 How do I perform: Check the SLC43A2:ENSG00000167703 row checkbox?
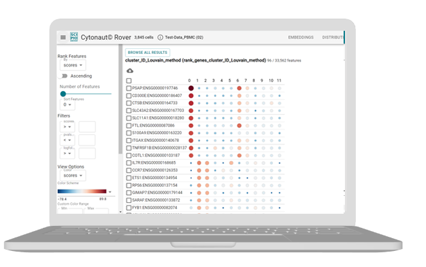(x=129, y=110)
